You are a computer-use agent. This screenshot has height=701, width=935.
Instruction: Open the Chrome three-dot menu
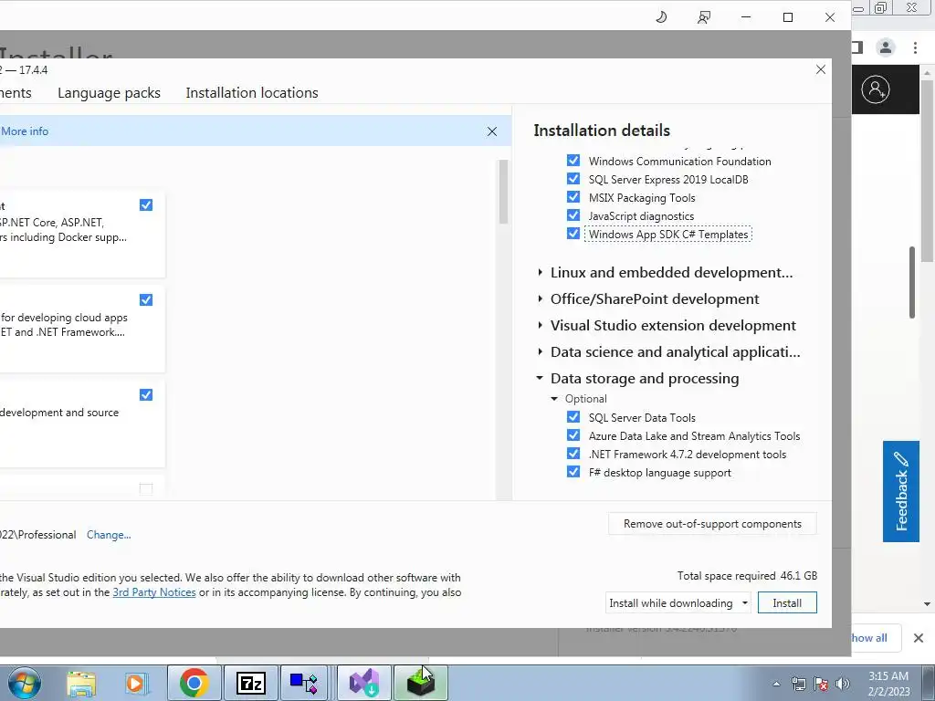[x=915, y=47]
